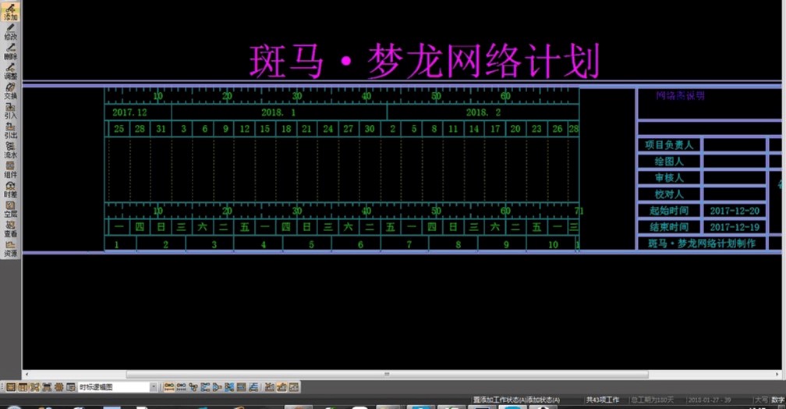Click the fifth view icon left of dropdown
The width and height of the screenshot is (786, 409).
pos(58,387)
